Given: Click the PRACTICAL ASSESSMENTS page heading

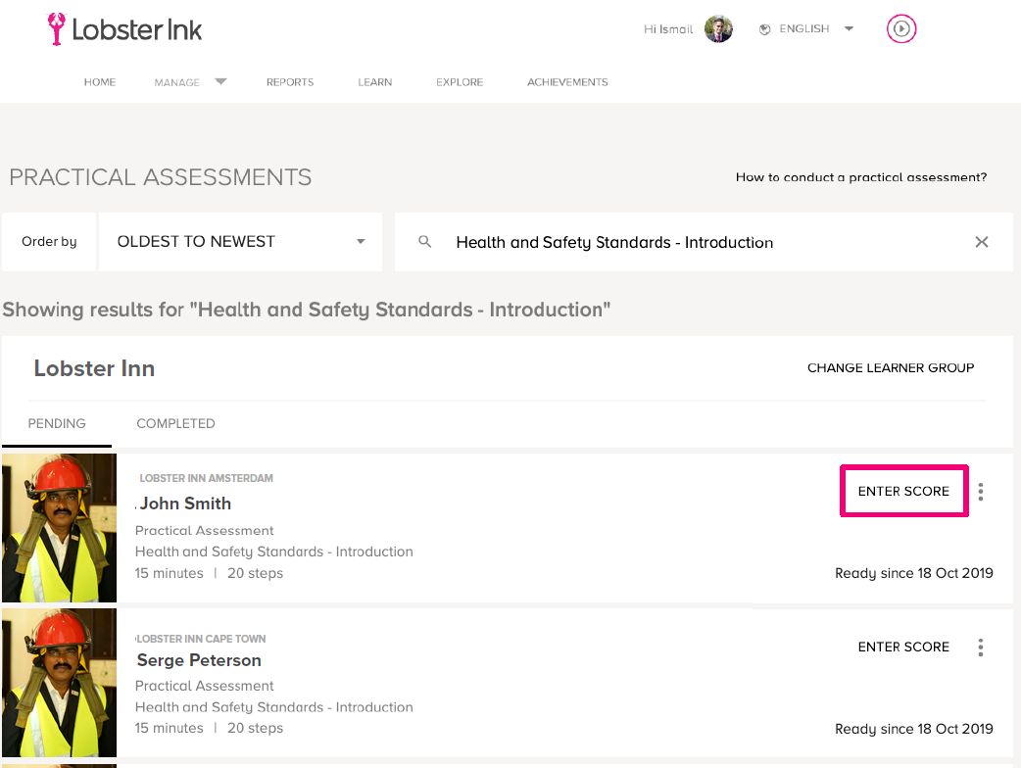Looking at the screenshot, I should [x=160, y=177].
